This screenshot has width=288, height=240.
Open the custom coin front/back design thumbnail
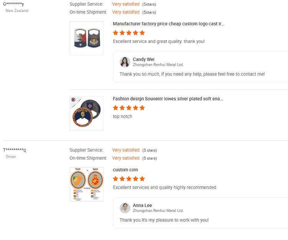(86, 184)
